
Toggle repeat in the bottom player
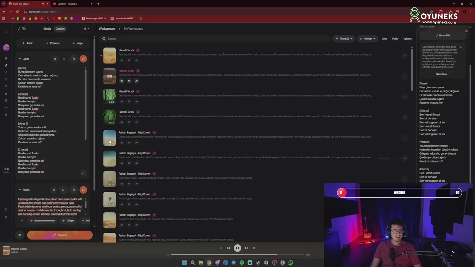(254, 248)
